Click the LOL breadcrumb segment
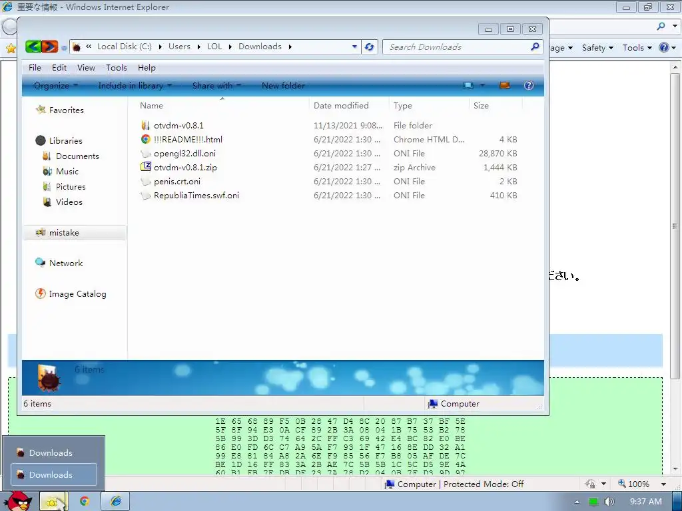This screenshot has height=511, width=682. pos(214,47)
